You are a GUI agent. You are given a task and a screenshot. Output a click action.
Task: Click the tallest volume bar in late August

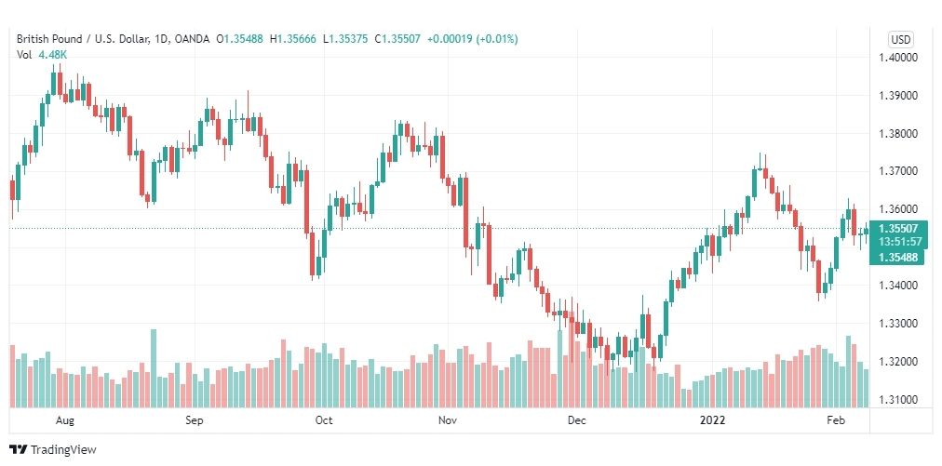(154, 368)
